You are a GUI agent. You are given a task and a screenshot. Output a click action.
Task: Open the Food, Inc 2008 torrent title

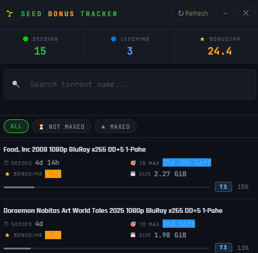click(74, 149)
